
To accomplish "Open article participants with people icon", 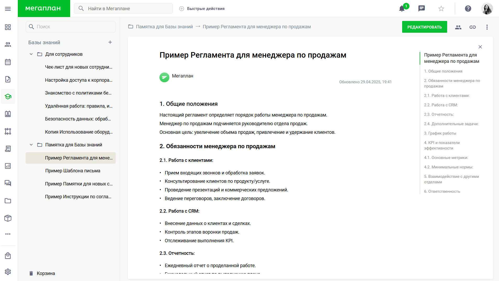I will 458,27.
